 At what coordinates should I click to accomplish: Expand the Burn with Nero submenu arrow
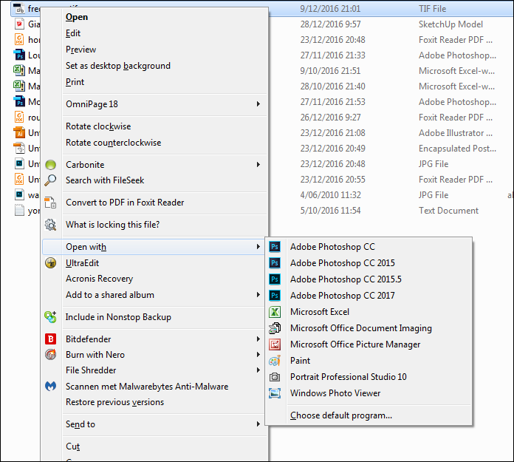pos(258,355)
